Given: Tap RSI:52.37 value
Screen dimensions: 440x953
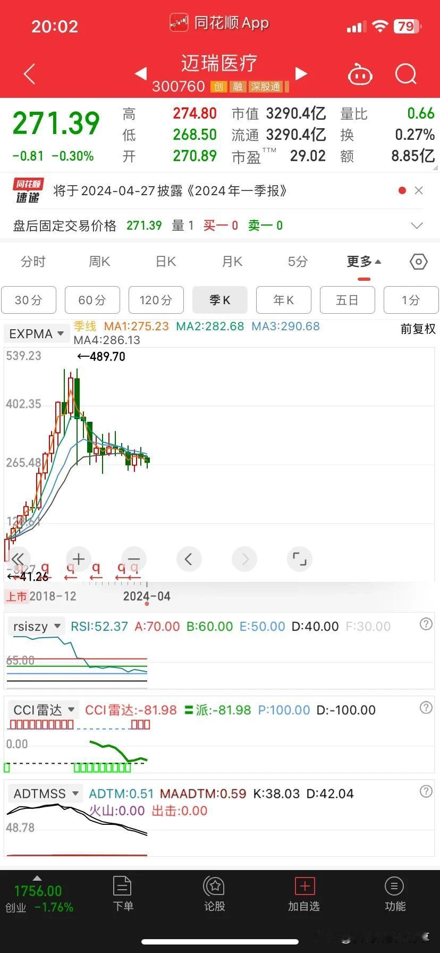Looking at the screenshot, I should pos(99,626).
